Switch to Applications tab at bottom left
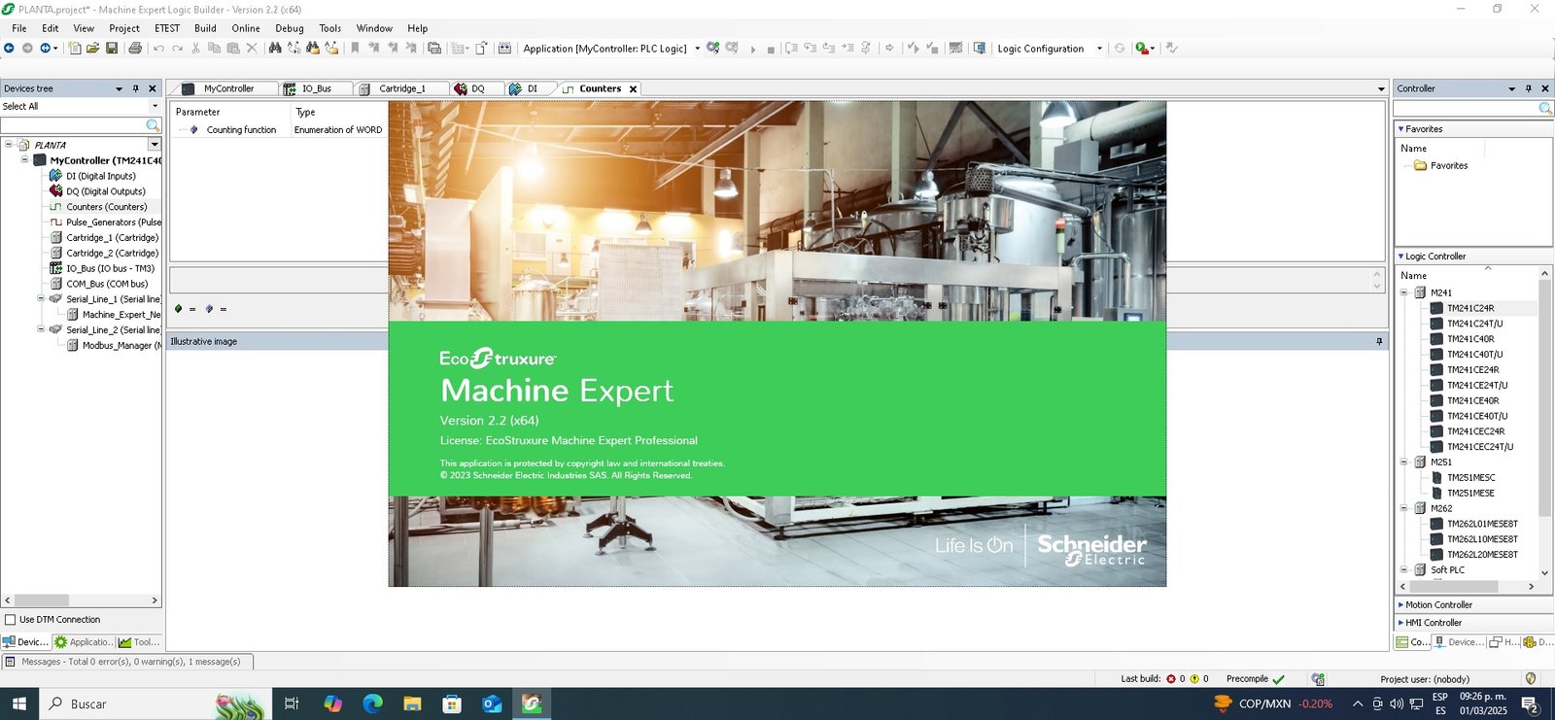 click(x=83, y=642)
